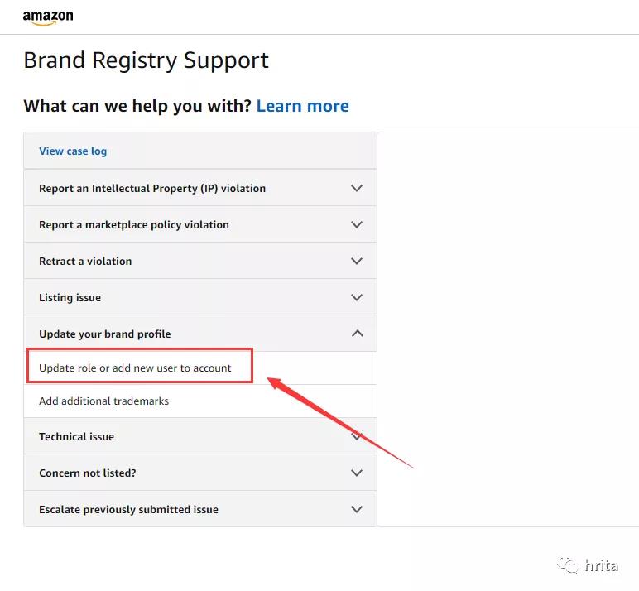Click the Retract a violation label

click(x=85, y=262)
